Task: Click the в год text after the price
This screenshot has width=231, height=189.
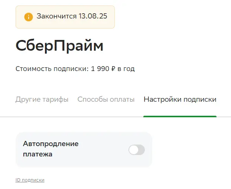Action: click(x=126, y=69)
